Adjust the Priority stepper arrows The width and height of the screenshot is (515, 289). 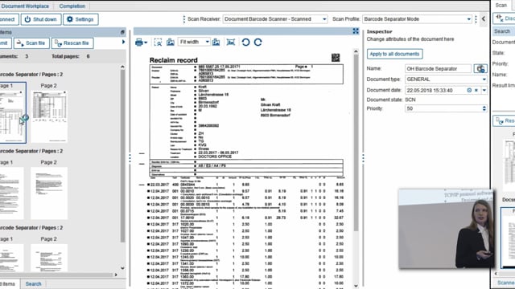[484, 108]
